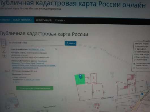
Task: Select Карта Яндекс map layer
Action: coord(142,44)
